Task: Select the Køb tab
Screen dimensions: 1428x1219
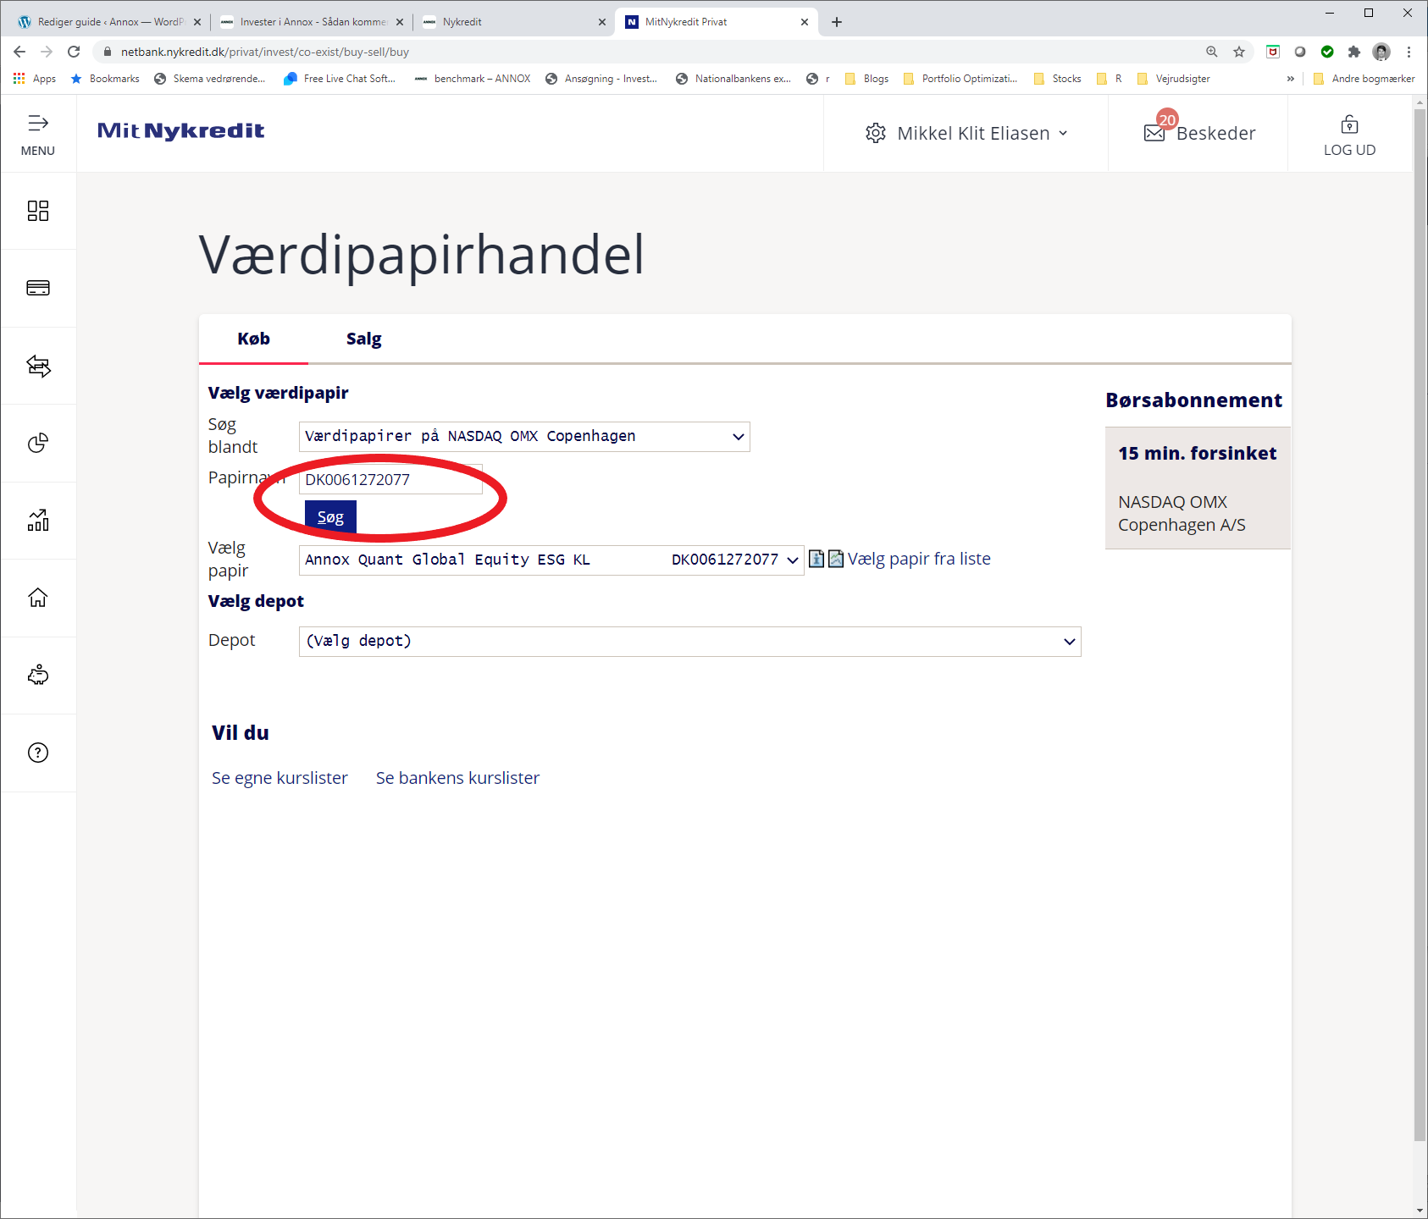Action: coord(253,339)
